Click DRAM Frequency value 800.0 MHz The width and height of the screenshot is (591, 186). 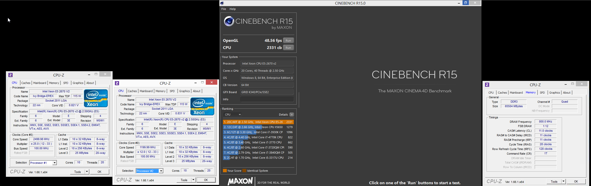click(545, 122)
